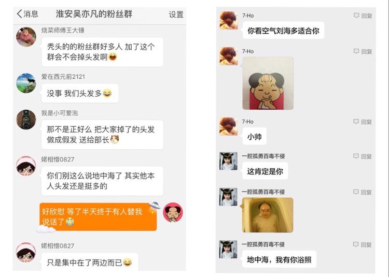Tap 爱在西元前2121's landscape avatar

click(26, 83)
